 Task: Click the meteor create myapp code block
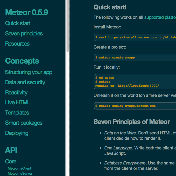point(135,58)
